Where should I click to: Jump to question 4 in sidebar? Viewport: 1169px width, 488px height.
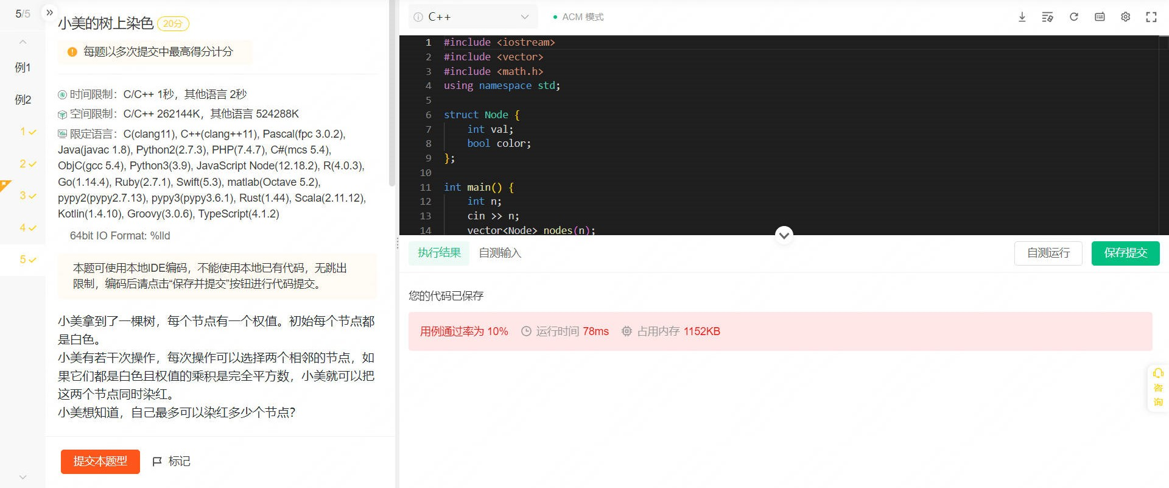point(27,228)
